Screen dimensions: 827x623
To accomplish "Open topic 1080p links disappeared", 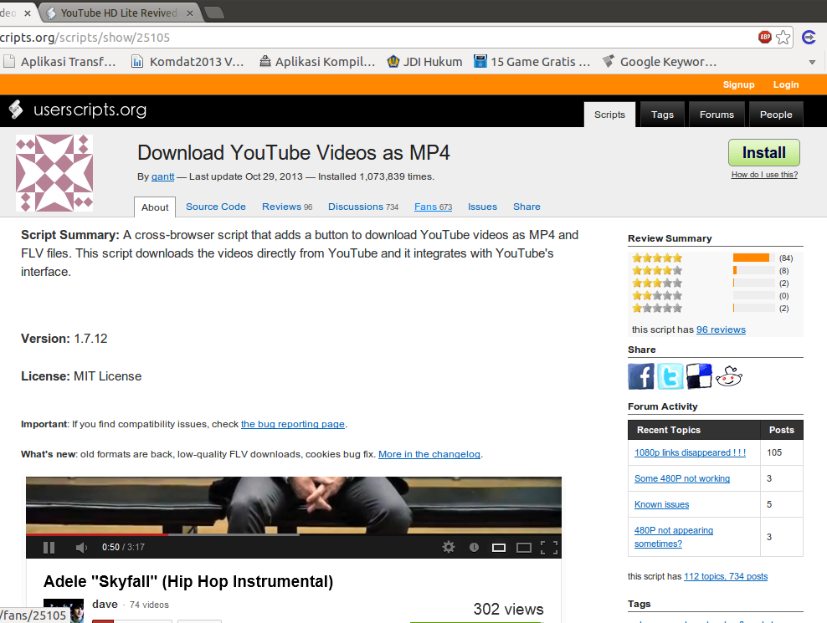I will [690, 452].
